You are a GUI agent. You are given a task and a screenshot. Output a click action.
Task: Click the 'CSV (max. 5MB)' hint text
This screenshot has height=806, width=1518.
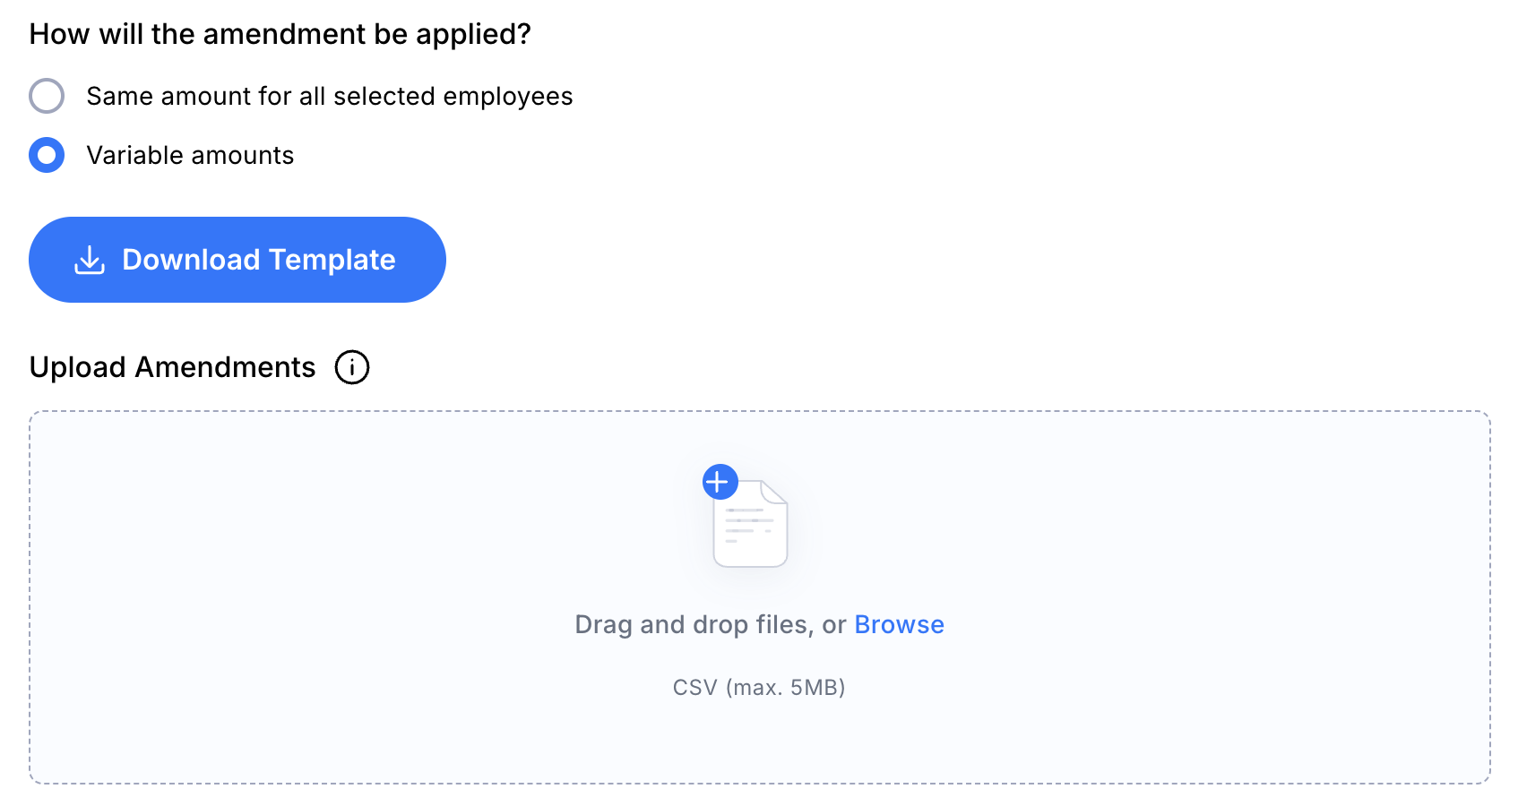pyautogui.click(x=759, y=687)
